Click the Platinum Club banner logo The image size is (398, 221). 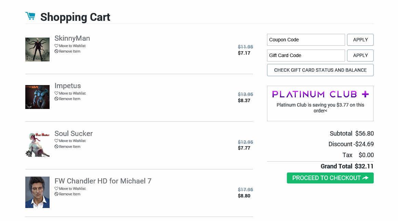(x=320, y=94)
